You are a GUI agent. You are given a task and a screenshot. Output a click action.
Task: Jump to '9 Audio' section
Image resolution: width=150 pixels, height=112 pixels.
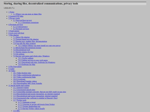11,69
